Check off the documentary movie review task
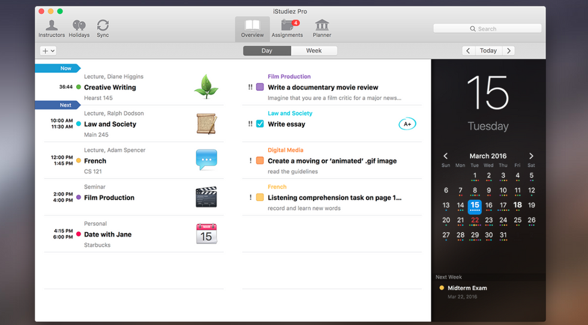Viewport: 588px width, 325px height. click(x=260, y=87)
